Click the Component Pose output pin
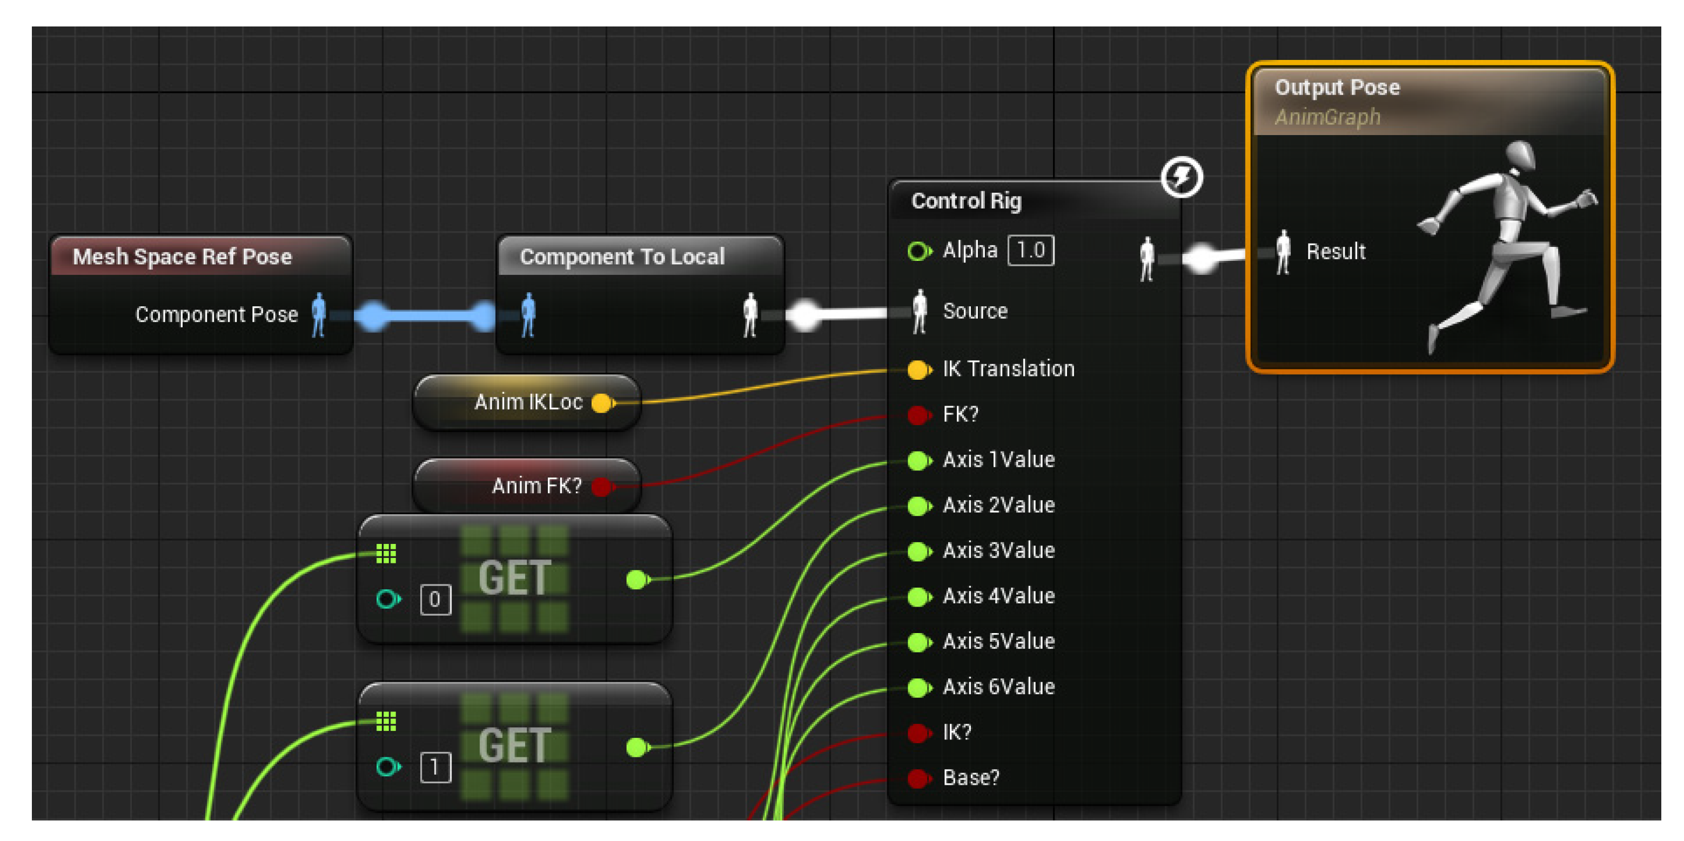Image resolution: width=1684 pixels, height=841 pixels. tap(318, 315)
